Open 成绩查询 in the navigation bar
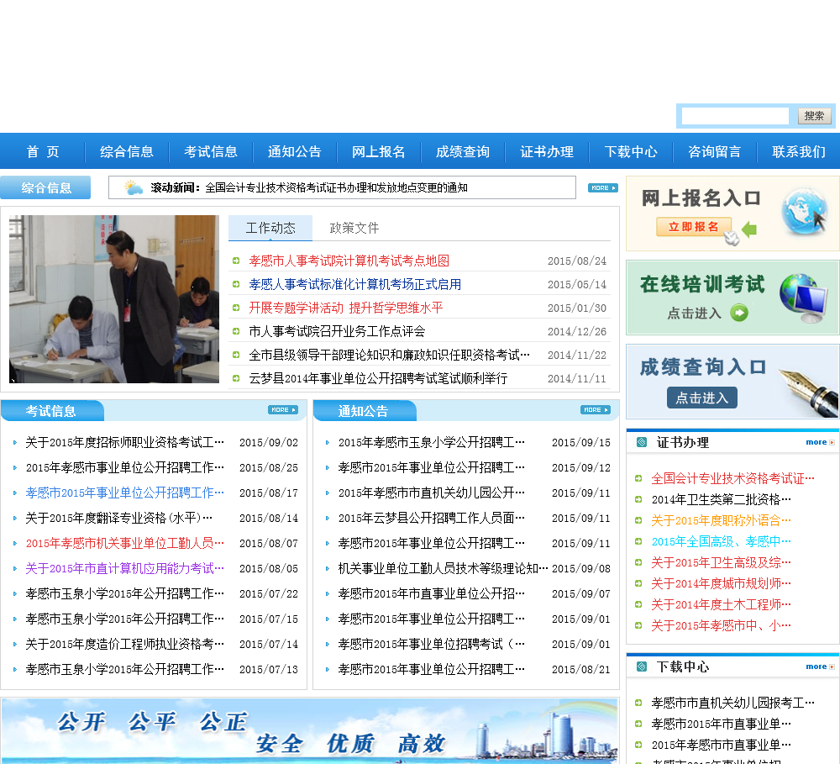The height and width of the screenshot is (764, 840). [463, 152]
